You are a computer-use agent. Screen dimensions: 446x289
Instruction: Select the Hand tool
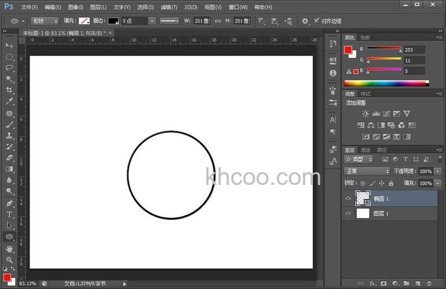[9, 248]
